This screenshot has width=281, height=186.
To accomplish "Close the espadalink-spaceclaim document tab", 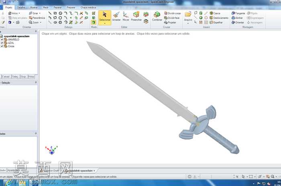I will (x=94, y=171).
